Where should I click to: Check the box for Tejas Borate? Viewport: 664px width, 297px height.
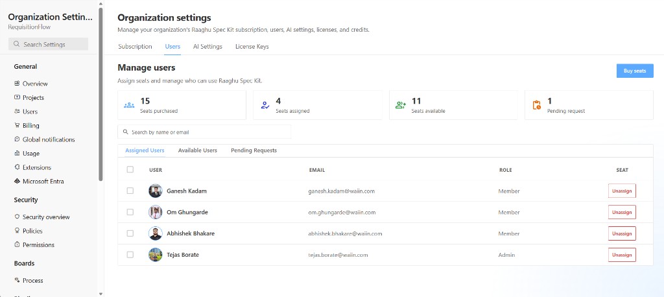[130, 255]
